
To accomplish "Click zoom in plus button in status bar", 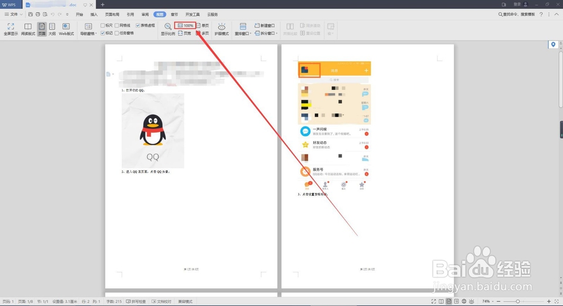I will [x=548, y=301].
